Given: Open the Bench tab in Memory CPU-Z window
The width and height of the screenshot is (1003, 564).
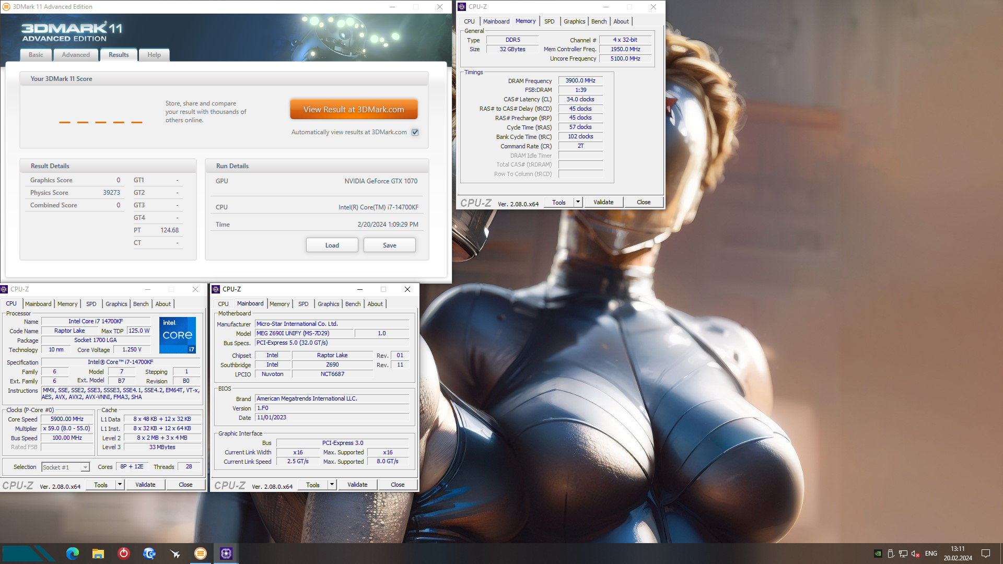Looking at the screenshot, I should point(599,21).
